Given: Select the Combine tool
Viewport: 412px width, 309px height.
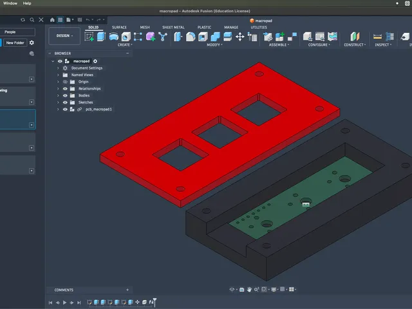Looking at the screenshot, I should tap(215, 37).
